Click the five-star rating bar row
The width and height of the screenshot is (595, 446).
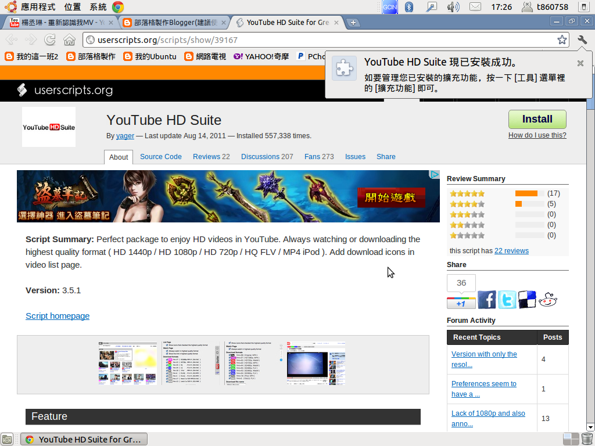(505, 193)
